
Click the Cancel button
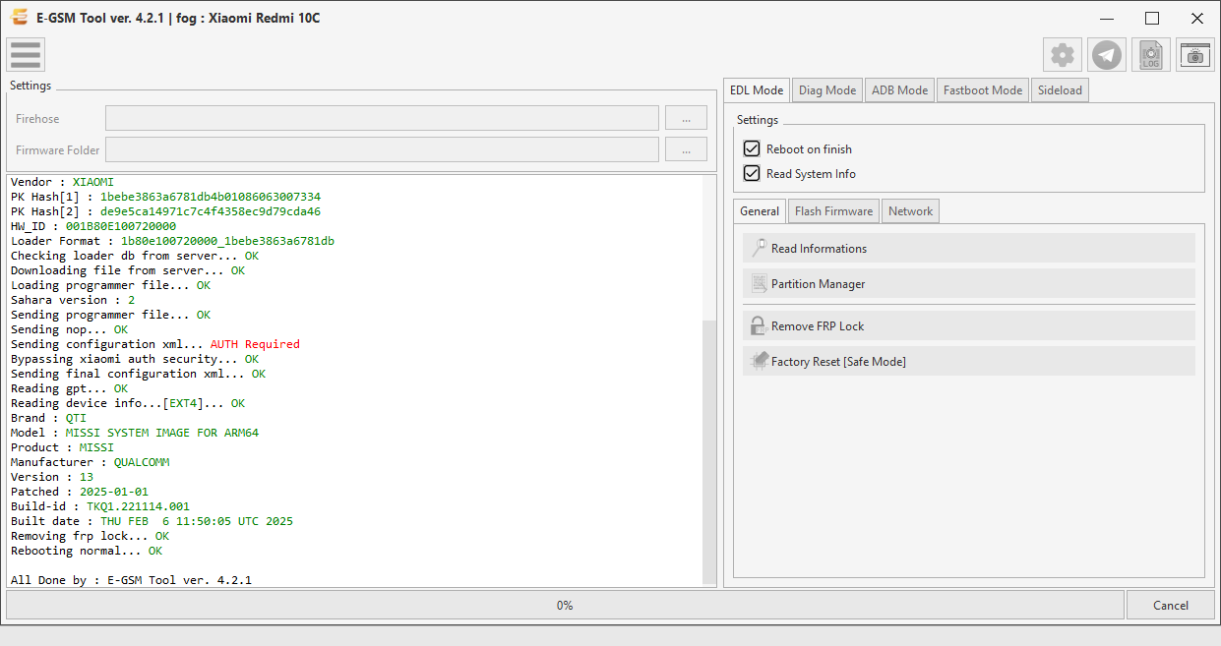(1171, 605)
